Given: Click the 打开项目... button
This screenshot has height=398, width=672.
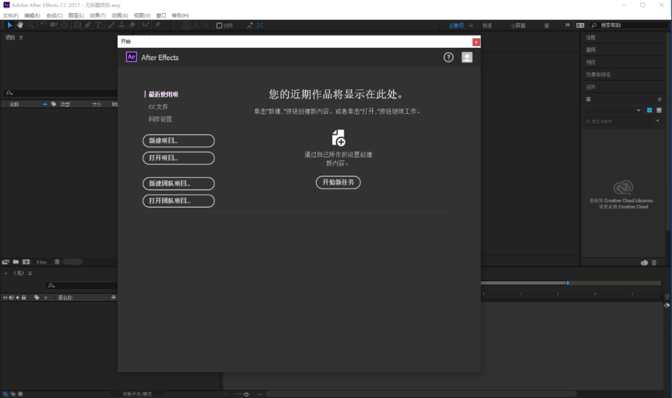Looking at the screenshot, I should [179, 158].
